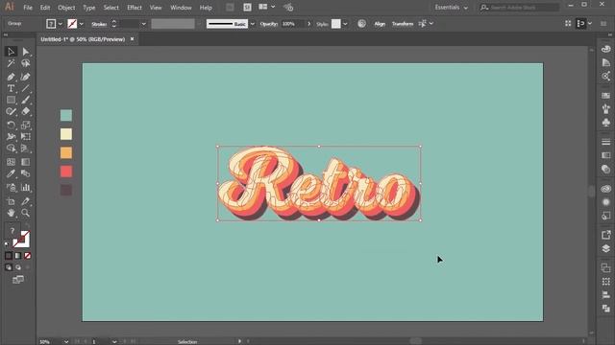Open the arrange documents dropdown
Image resolution: width=615 pixels, height=345 pixels.
click(x=266, y=7)
